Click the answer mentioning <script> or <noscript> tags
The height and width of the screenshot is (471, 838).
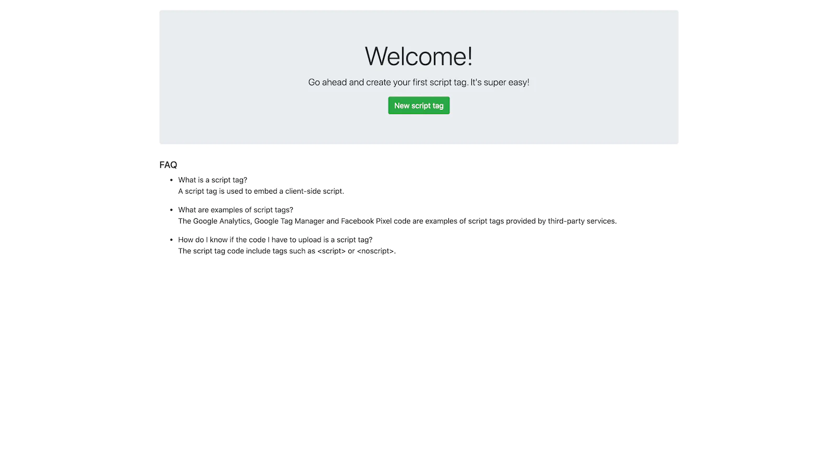(x=287, y=251)
